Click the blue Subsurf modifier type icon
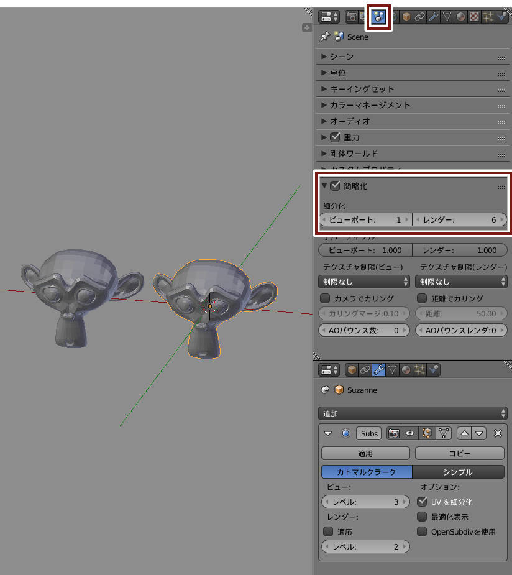 (x=345, y=433)
